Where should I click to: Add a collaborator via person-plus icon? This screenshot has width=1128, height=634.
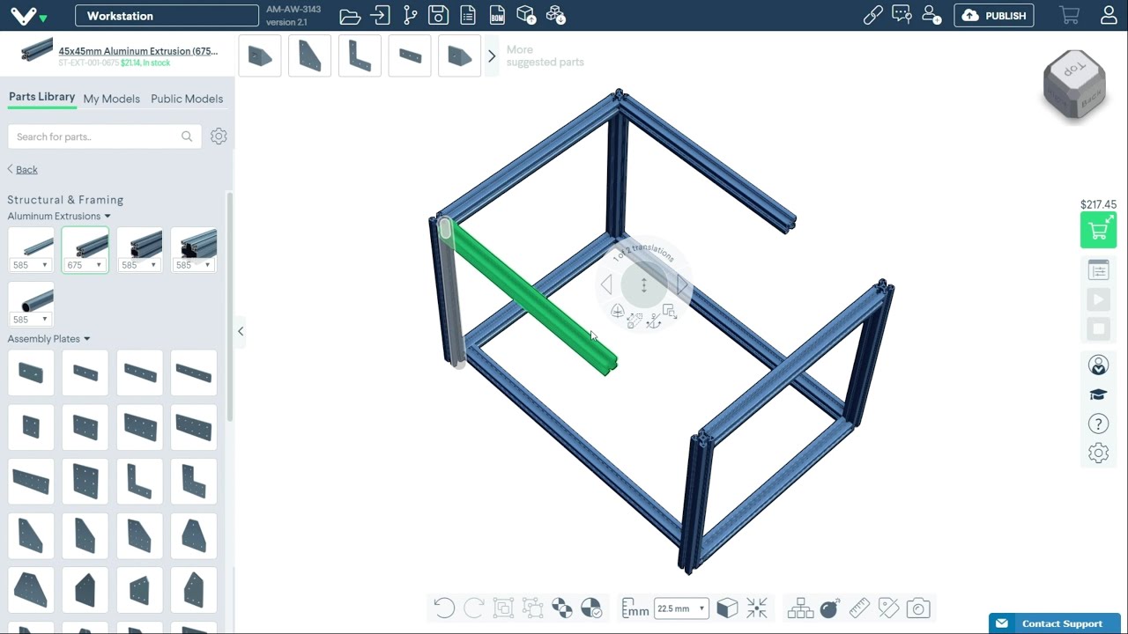point(931,16)
